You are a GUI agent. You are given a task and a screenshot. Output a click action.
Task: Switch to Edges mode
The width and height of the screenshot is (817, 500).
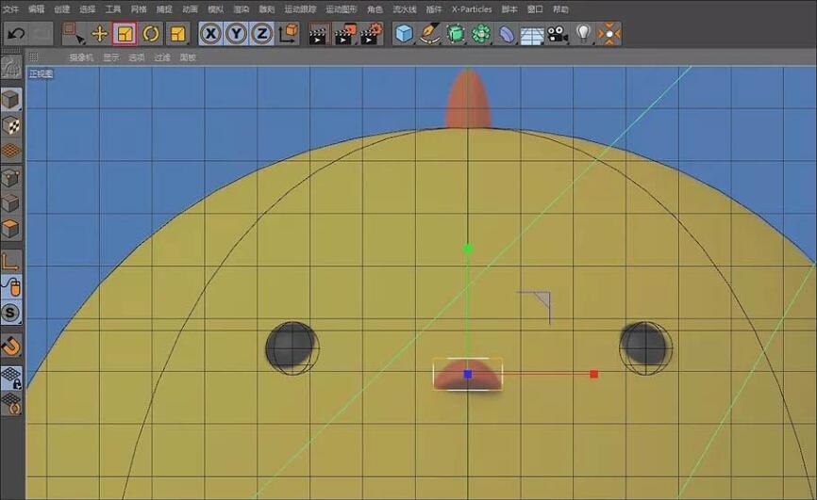tap(11, 203)
